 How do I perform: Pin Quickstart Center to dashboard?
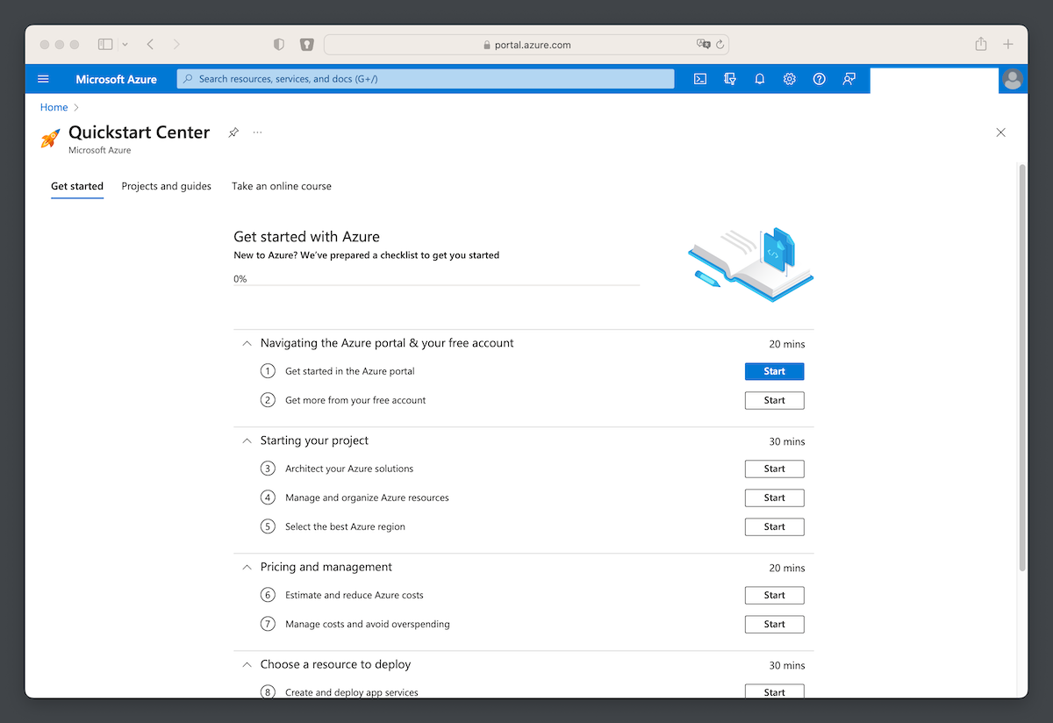(233, 132)
